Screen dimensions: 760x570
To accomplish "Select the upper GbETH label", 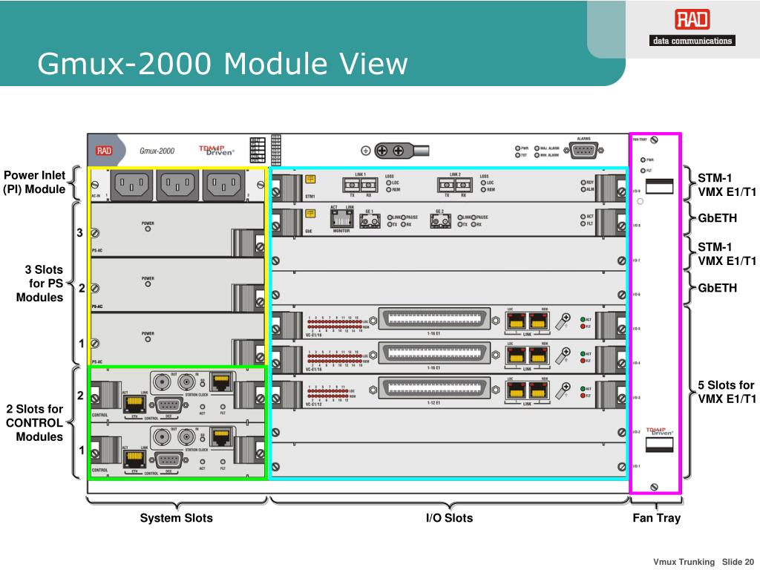I will click(x=718, y=218).
